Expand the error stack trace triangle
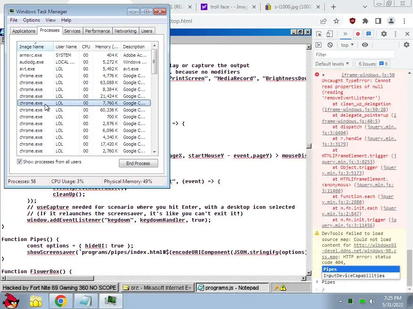Viewport: 413px width, 309px height. coord(324,75)
